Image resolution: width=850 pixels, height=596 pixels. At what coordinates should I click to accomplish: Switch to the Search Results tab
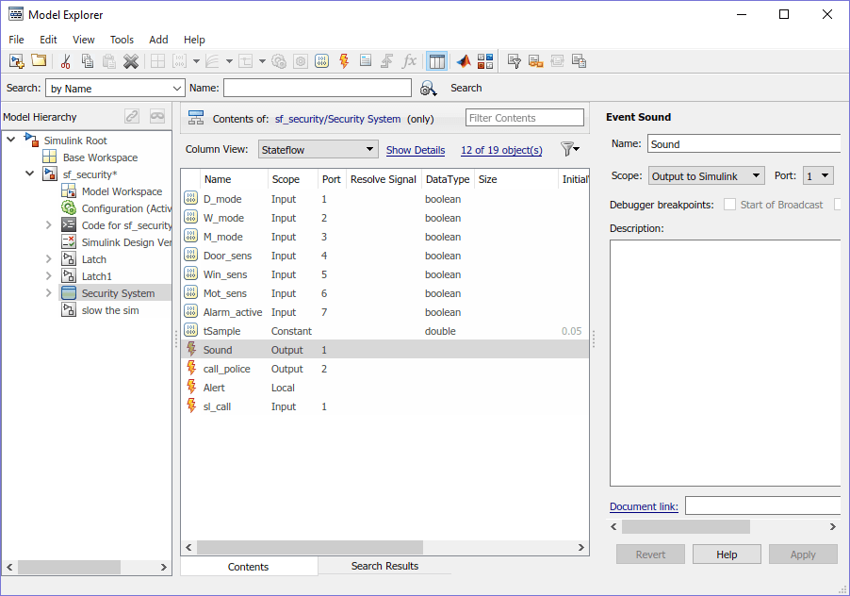pos(384,566)
